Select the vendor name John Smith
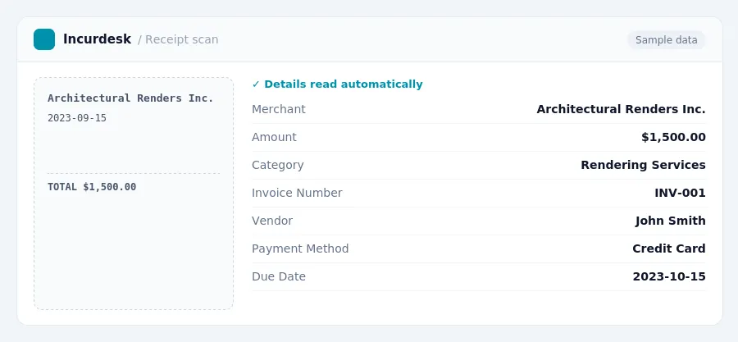Viewport: 738px width, 342px height. (670, 221)
